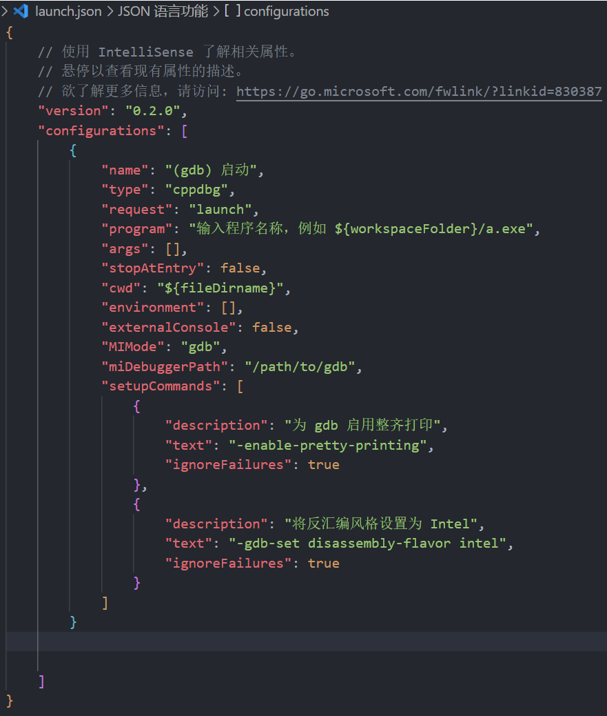Select the false value of externalConsole
Screen dimensions: 607x716
click(x=272, y=328)
